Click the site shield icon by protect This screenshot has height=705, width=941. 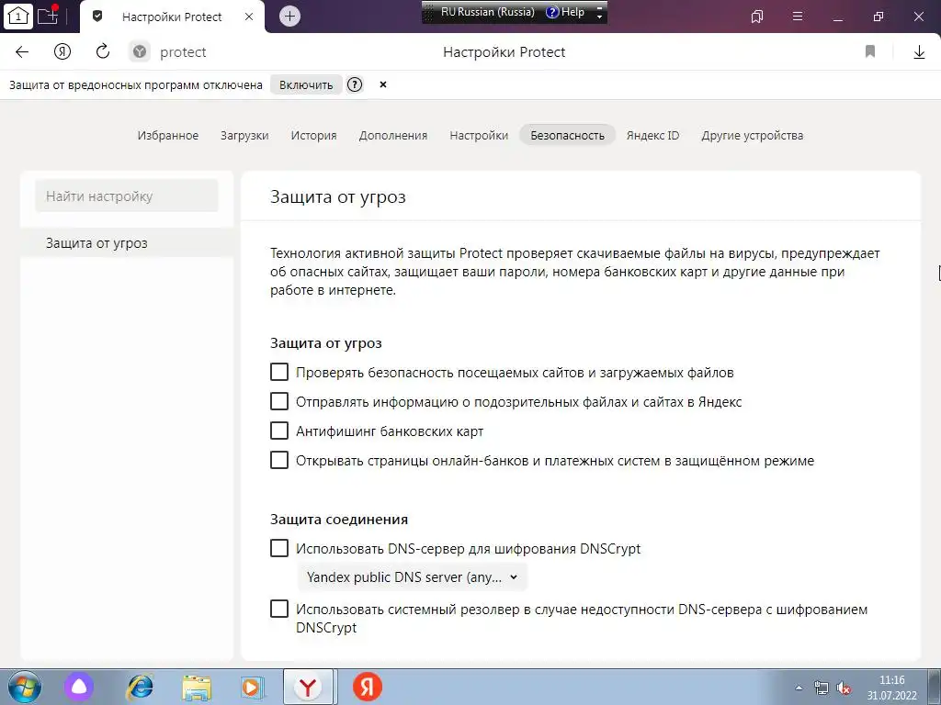pos(140,52)
